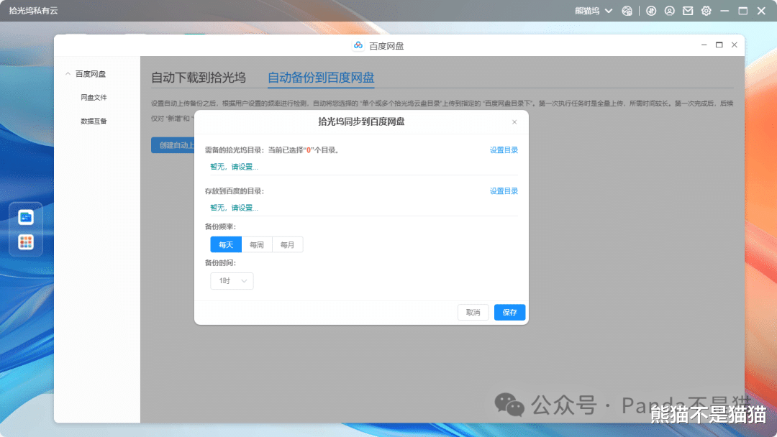
Task: Select 每天 backup frequency
Action: [x=226, y=244]
